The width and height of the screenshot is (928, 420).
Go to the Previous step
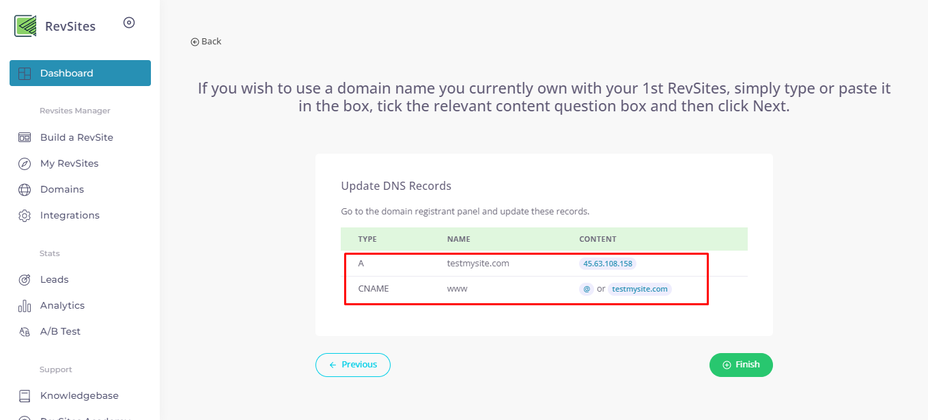coord(352,365)
